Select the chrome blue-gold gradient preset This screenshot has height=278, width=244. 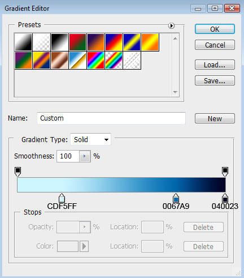tap(77, 61)
